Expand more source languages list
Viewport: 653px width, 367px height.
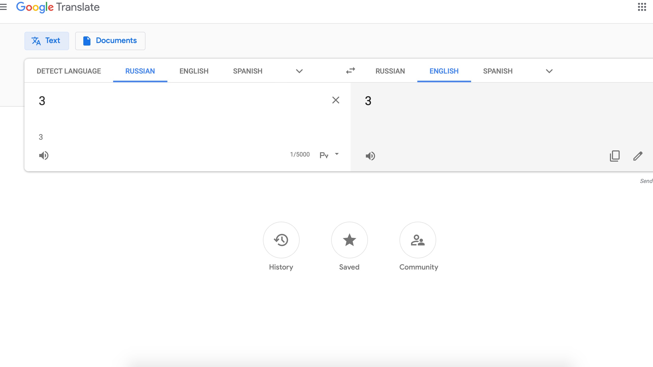tap(299, 71)
